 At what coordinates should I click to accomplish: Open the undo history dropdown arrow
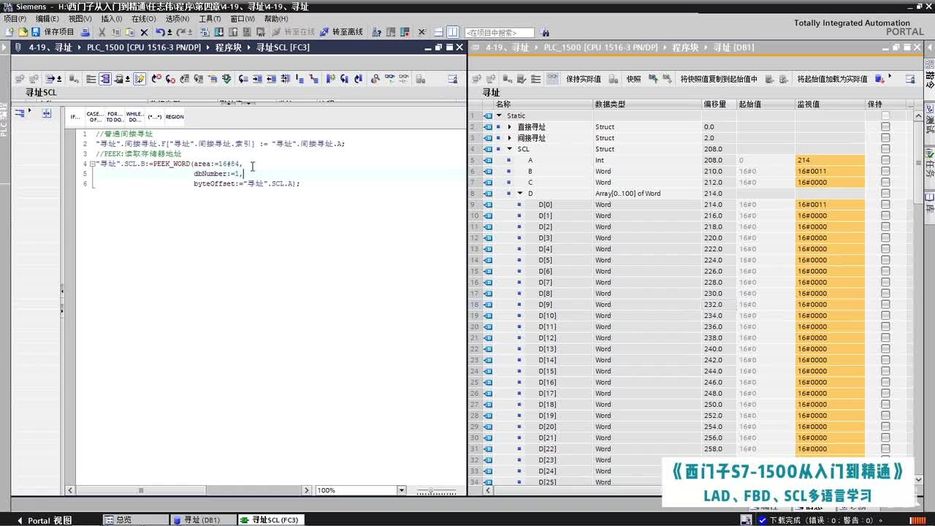169,32
